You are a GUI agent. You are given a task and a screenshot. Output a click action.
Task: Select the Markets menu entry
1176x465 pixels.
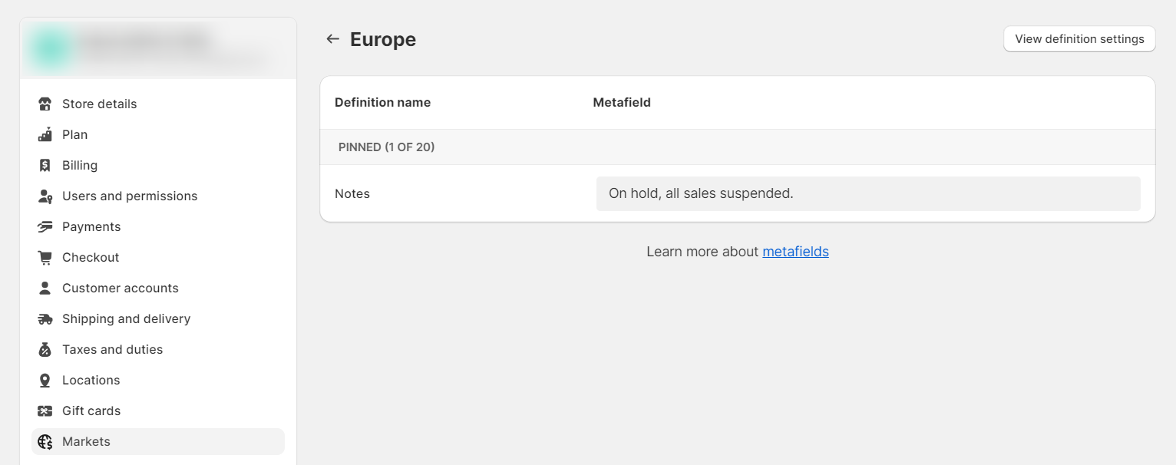coord(86,441)
